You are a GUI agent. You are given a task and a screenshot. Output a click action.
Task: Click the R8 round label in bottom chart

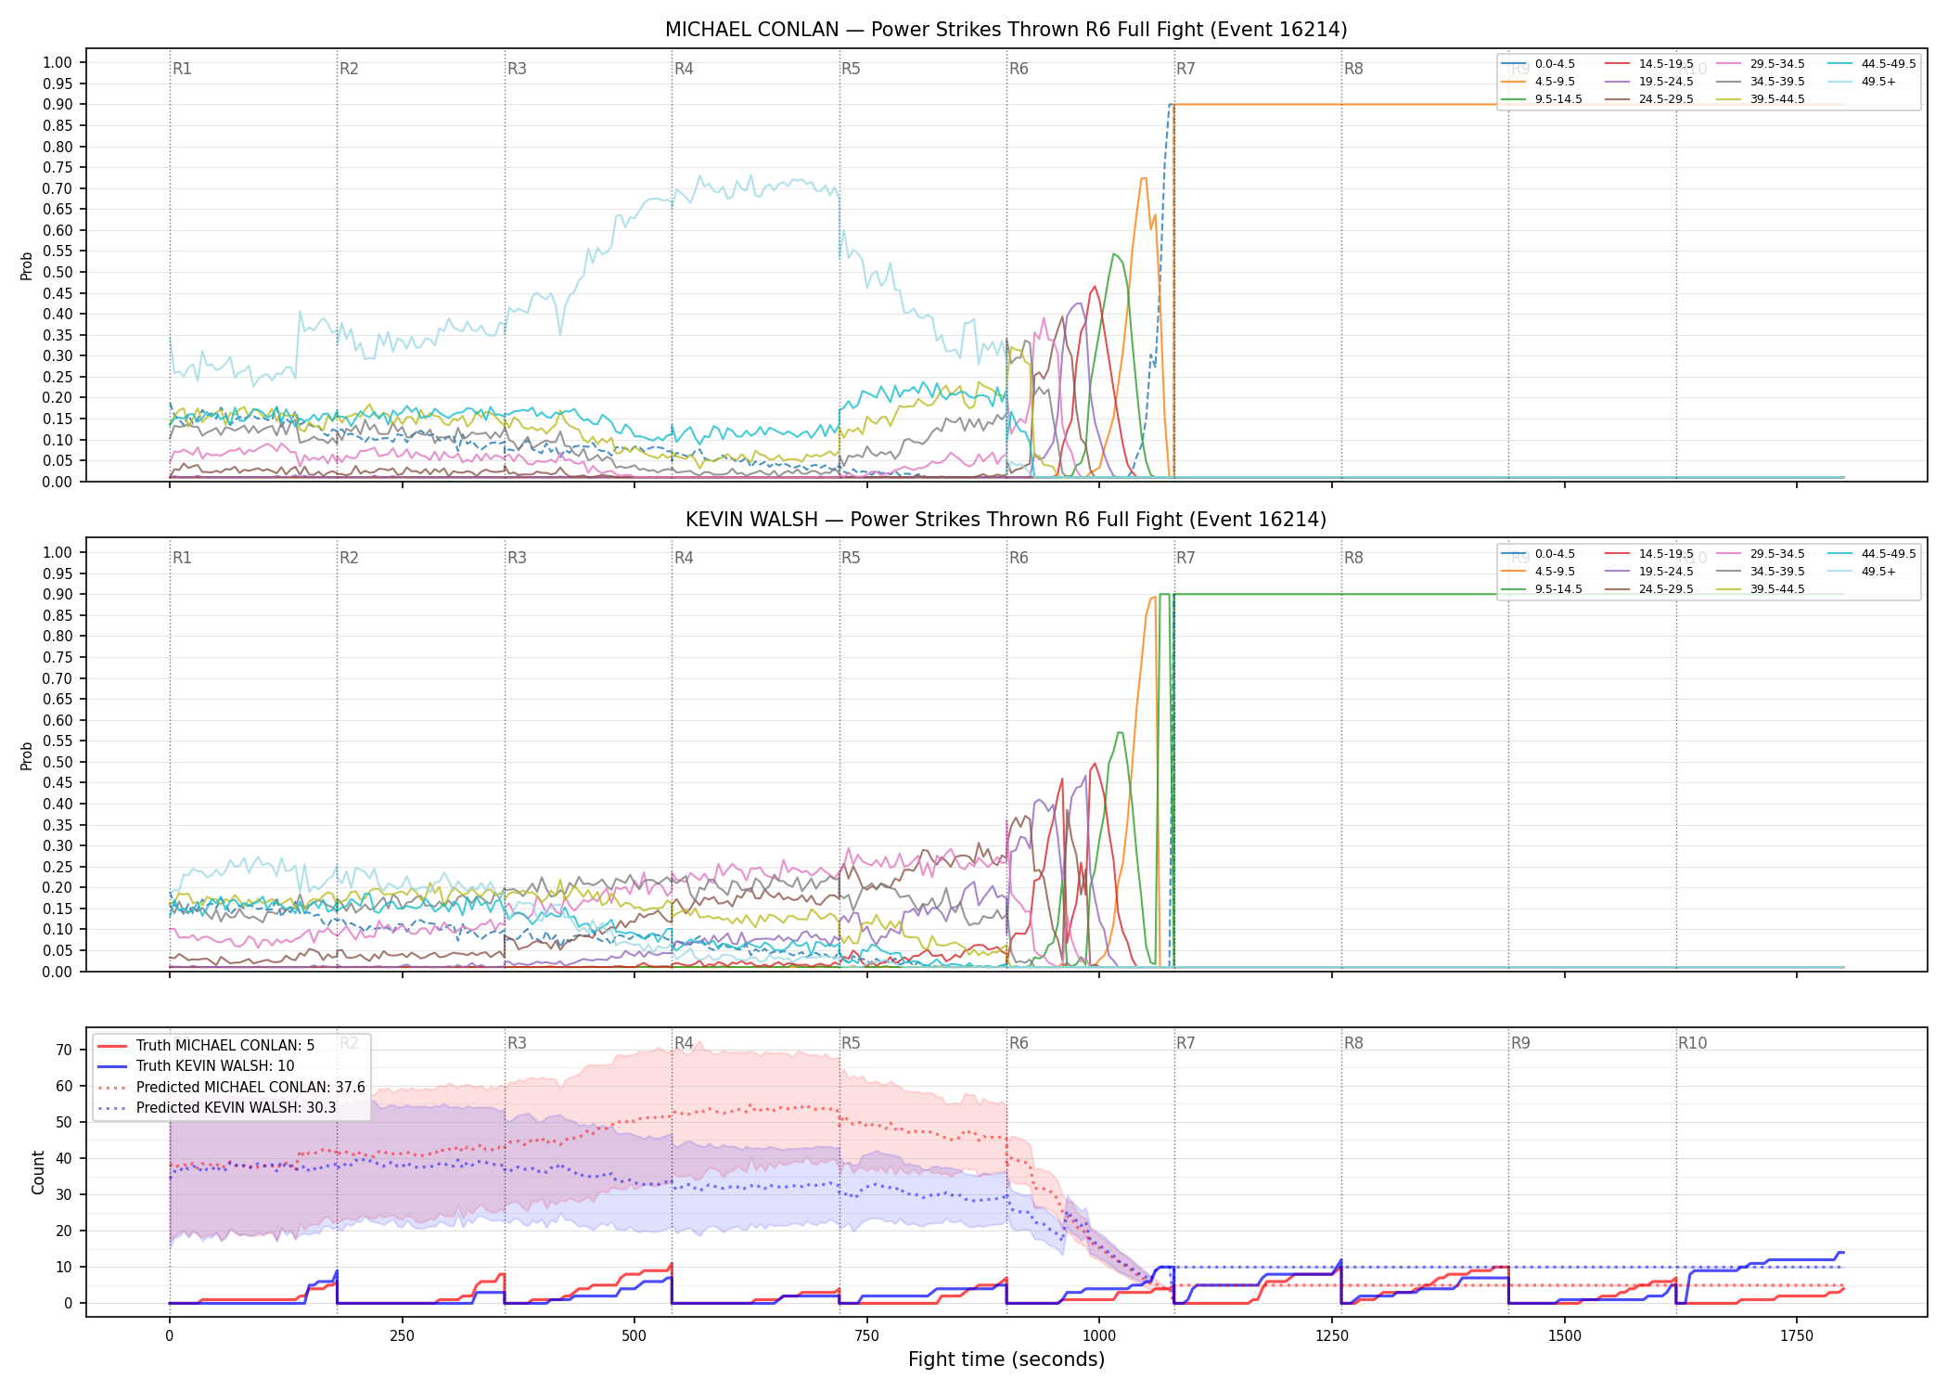(1353, 1043)
